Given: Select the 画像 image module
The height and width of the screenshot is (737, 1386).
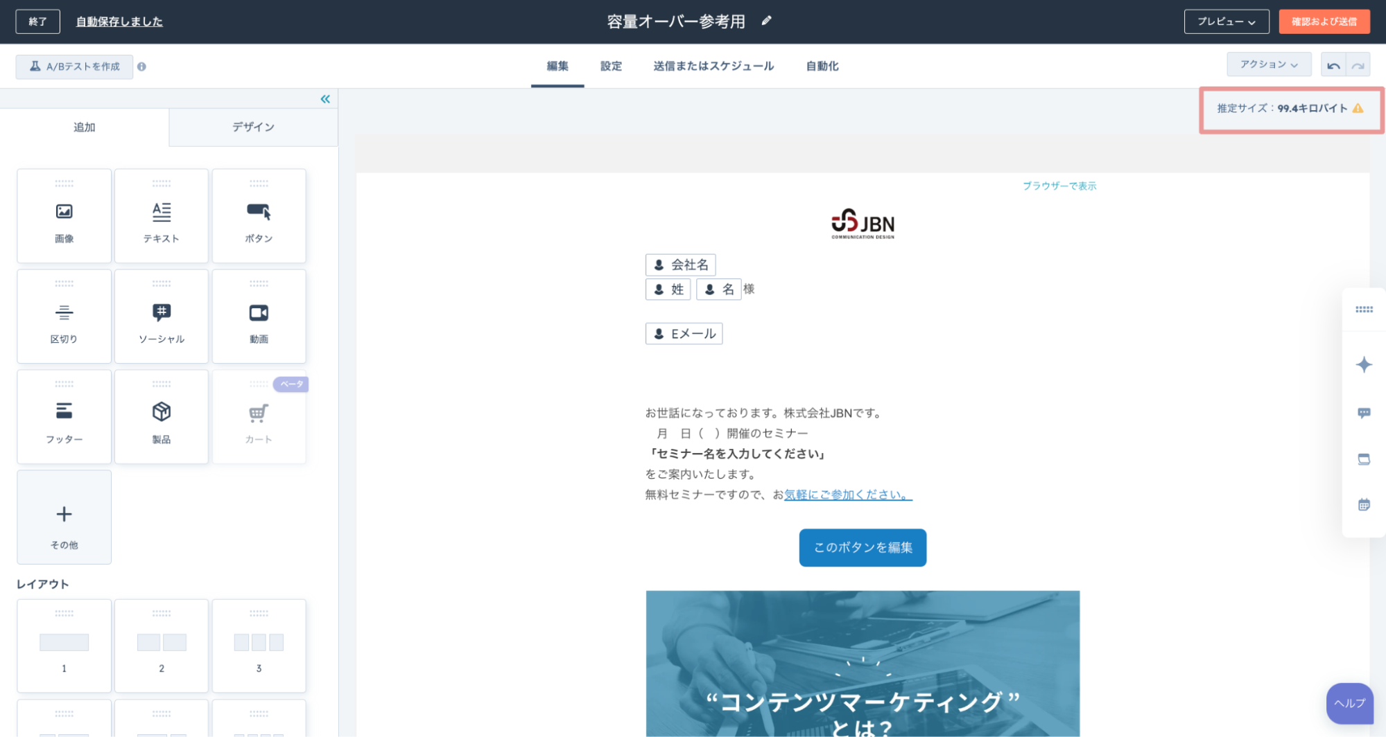Looking at the screenshot, I should [64, 216].
